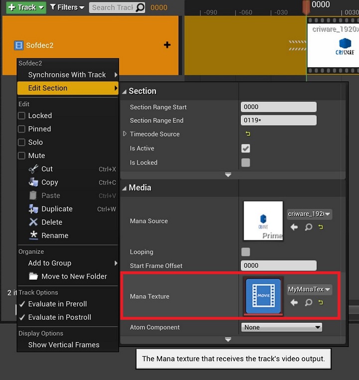Enable the Looping checkbox
Viewport: 359px width, 380px height.
click(245, 252)
